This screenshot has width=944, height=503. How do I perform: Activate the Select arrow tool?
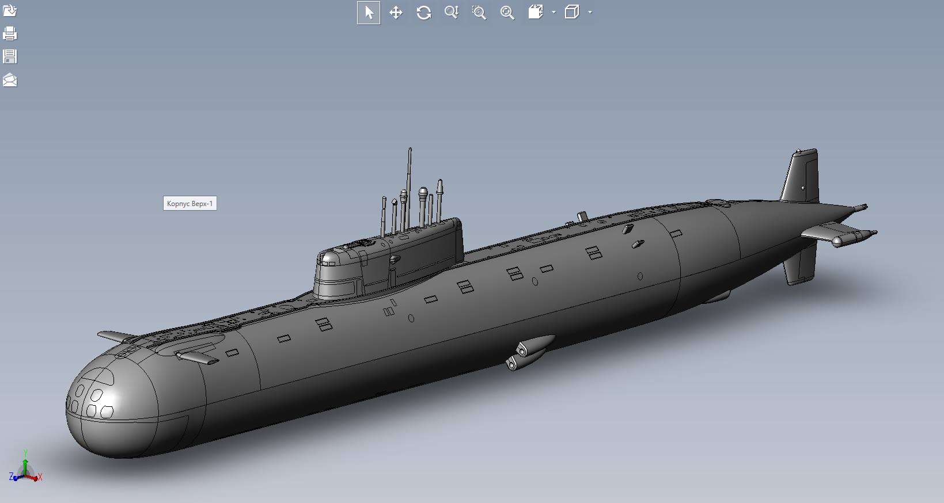369,13
